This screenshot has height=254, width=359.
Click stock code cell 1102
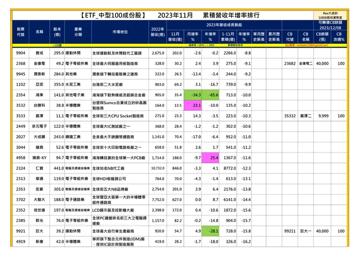[20, 85]
